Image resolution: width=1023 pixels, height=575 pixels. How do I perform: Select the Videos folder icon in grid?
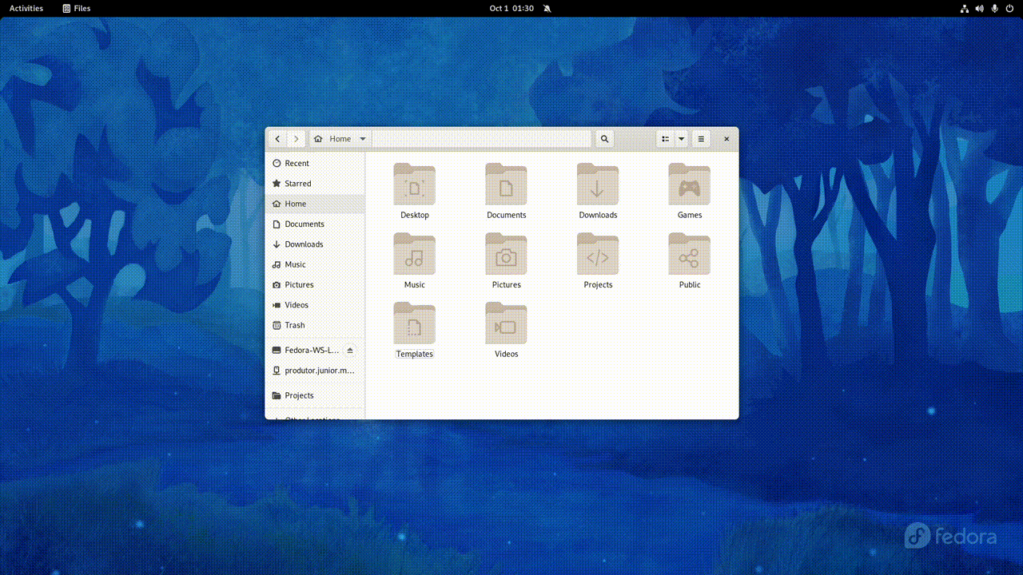506,323
